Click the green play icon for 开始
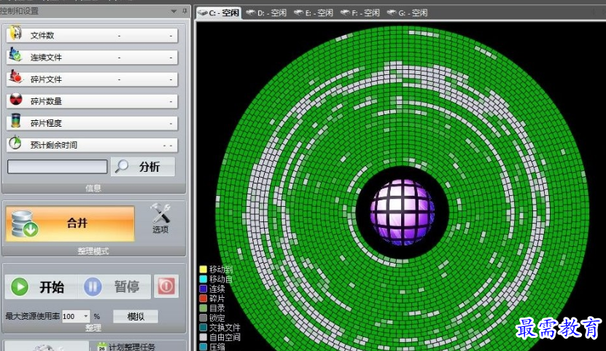The height and width of the screenshot is (351, 606). [20, 287]
